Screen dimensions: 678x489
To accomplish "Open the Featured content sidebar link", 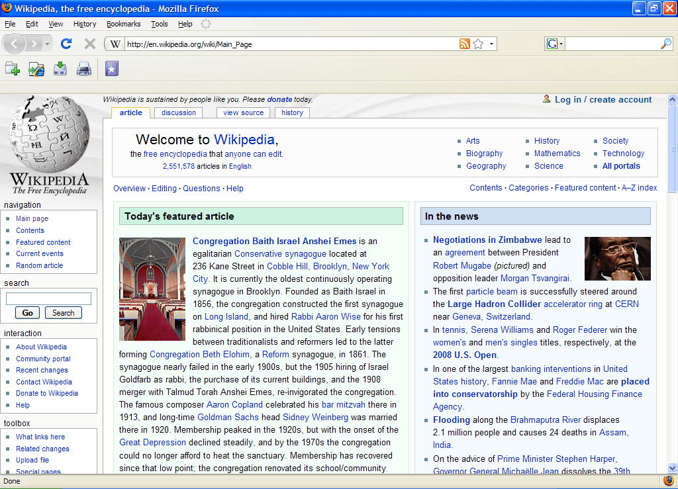I will click(43, 242).
